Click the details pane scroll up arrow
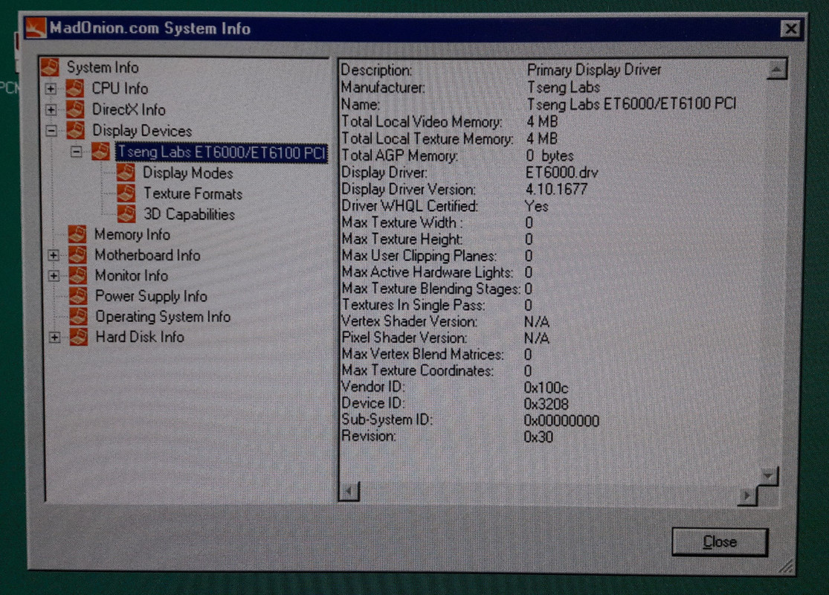This screenshot has width=829, height=595. 776,69
